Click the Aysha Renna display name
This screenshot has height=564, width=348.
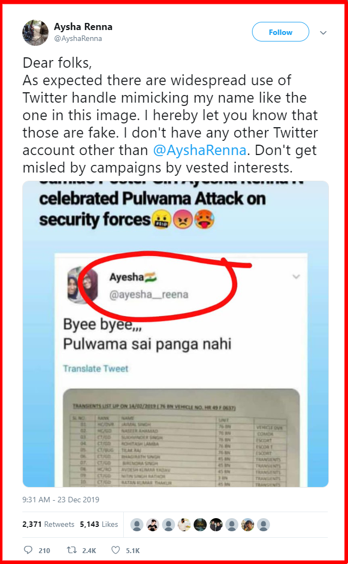83,27
